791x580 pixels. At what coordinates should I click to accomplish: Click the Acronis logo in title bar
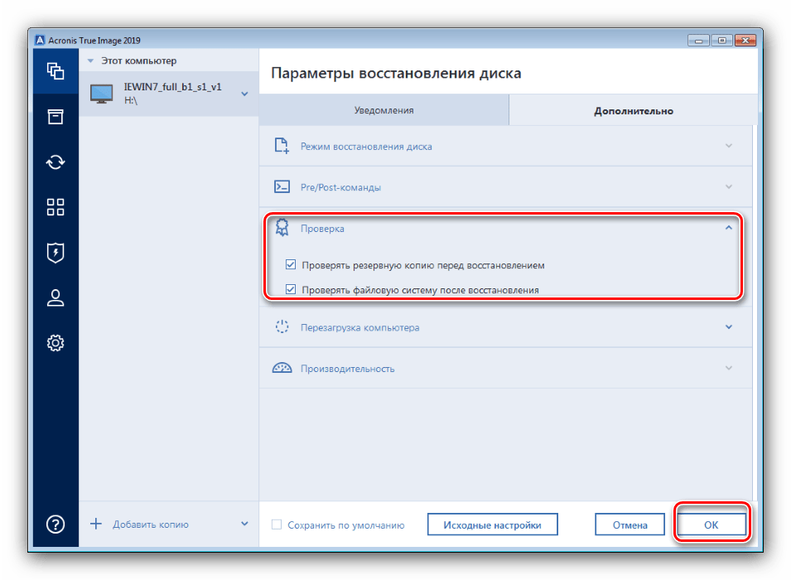click(x=40, y=40)
